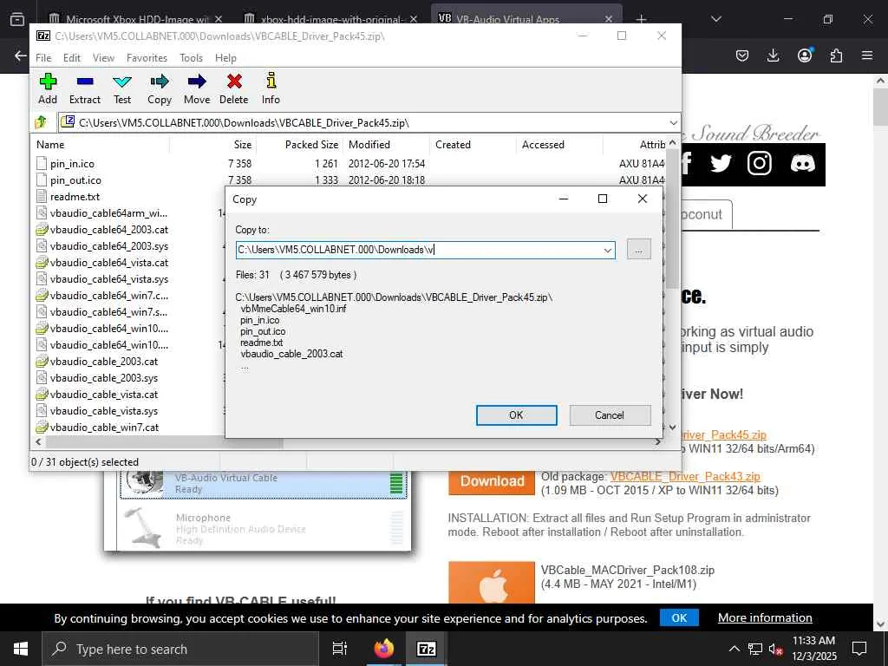Screen dimensions: 888x666
Task: Select vbaudio_cable_vista.cat file
Action: point(104,395)
